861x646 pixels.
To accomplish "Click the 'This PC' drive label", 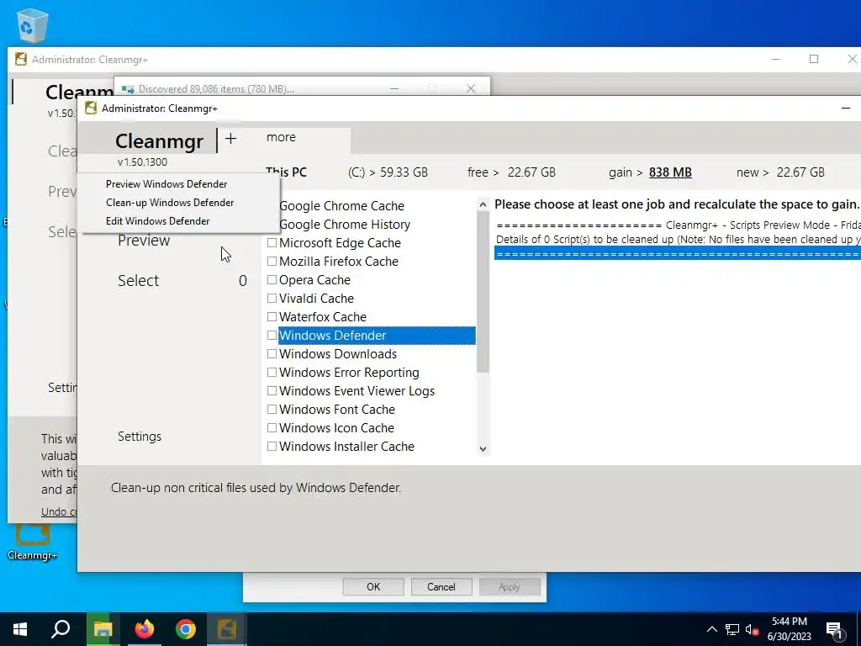I will pos(286,172).
